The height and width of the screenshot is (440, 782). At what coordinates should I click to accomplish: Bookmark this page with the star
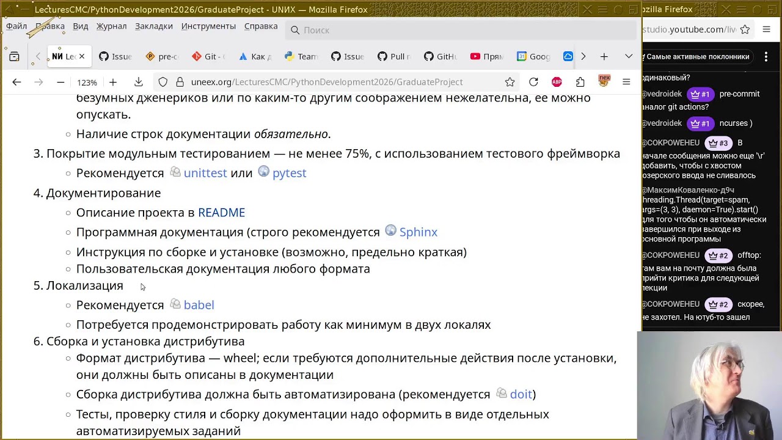tap(510, 82)
